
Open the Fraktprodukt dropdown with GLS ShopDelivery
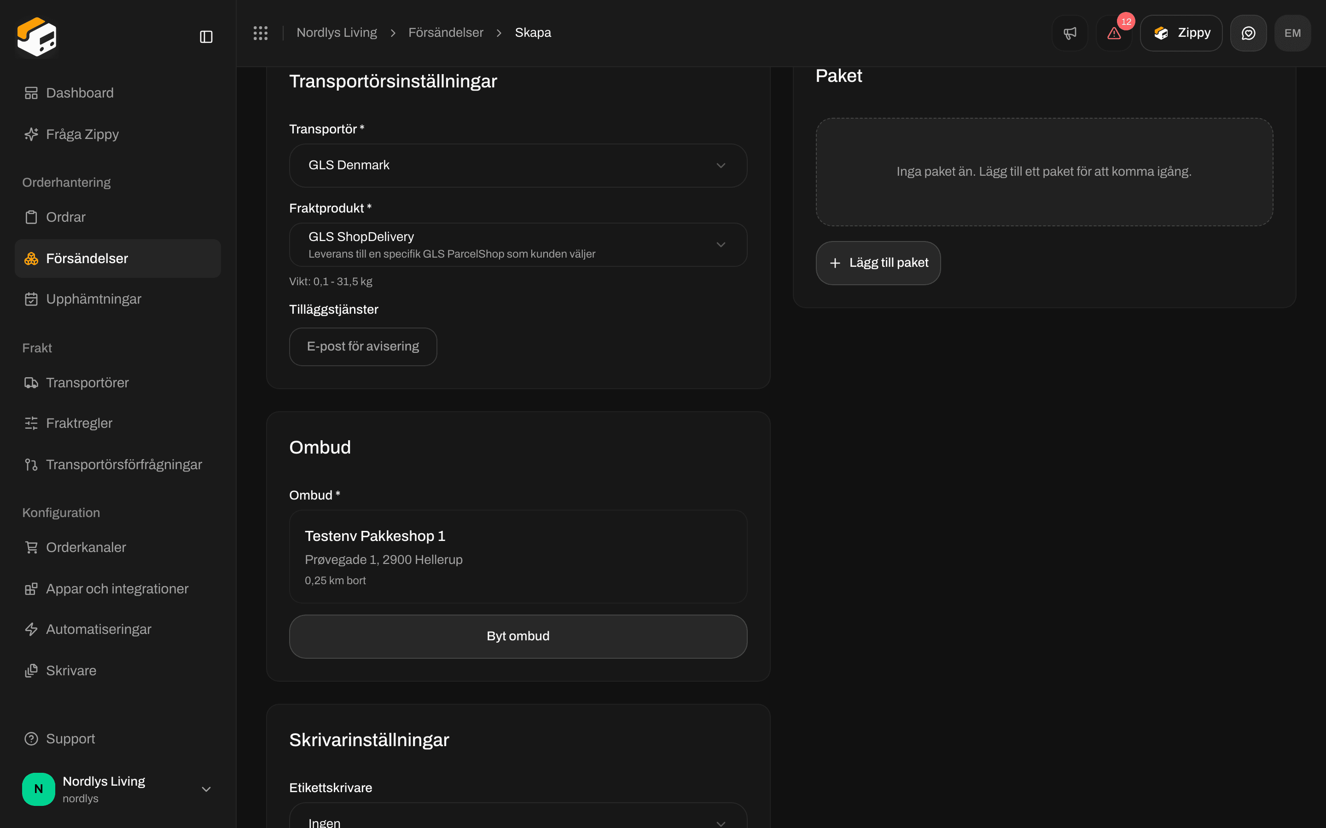518,245
